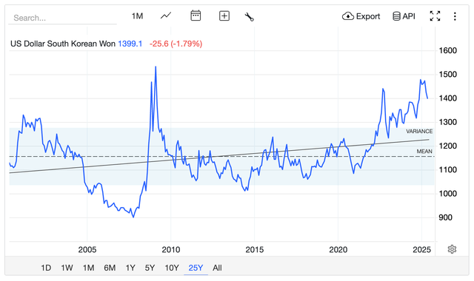Click the 1100 y-axis label

point(447,170)
